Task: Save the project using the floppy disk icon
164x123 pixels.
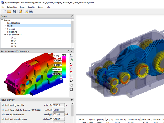Action: pyautogui.click(x=14, y=11)
